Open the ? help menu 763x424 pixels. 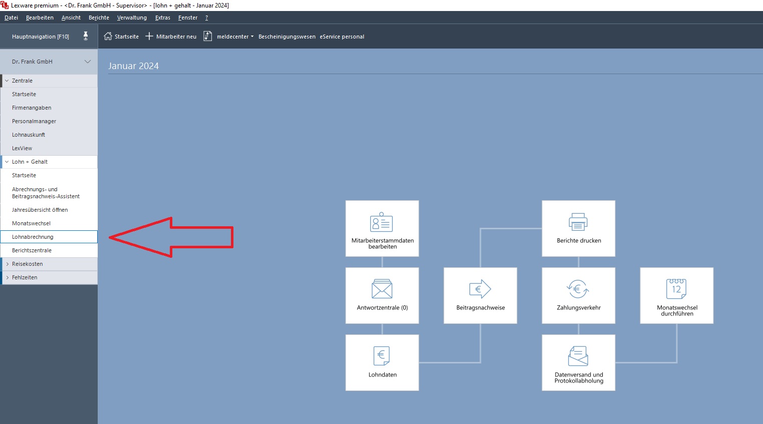pyautogui.click(x=206, y=18)
